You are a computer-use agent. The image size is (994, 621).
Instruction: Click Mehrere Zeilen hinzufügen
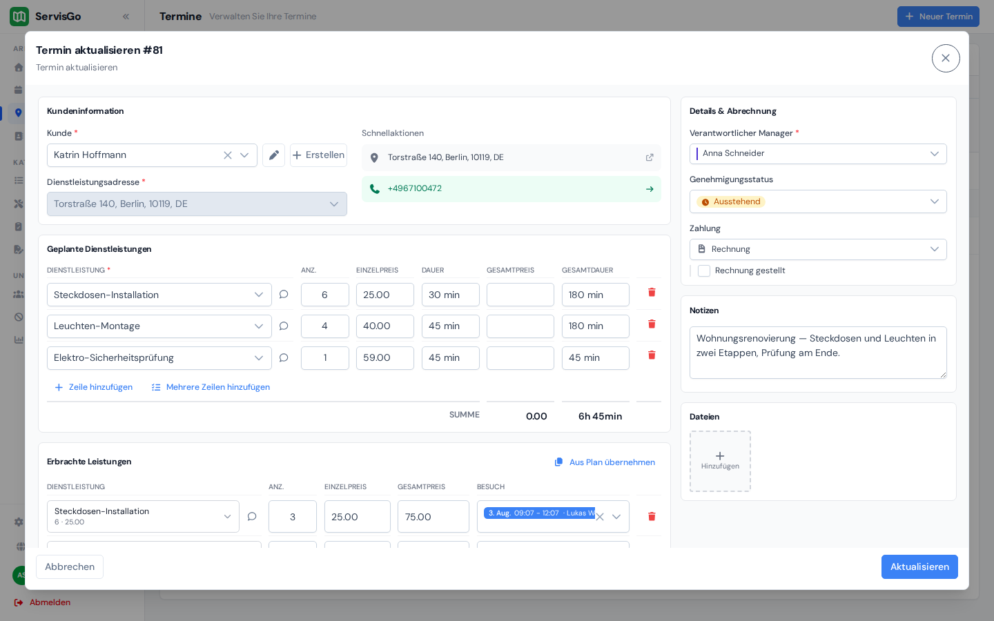[211, 387]
